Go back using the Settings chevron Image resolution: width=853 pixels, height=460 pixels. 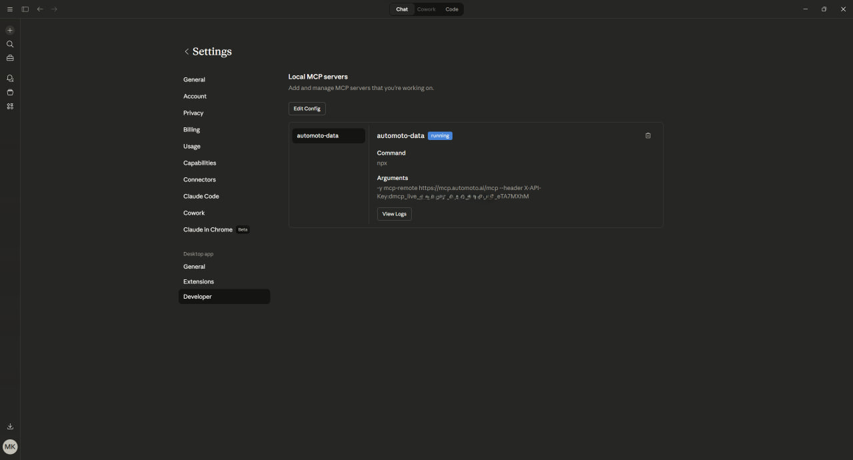point(187,52)
